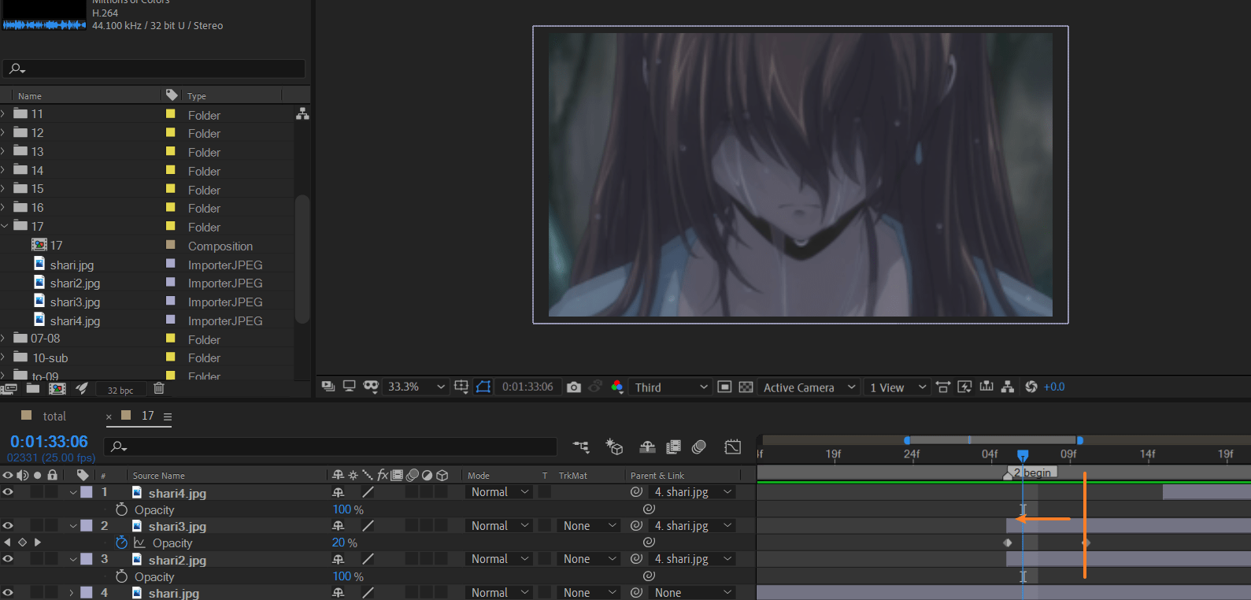Viewport: 1251px width, 600px height.
Task: Switch to the 17 timeline tab
Action: [x=148, y=415]
